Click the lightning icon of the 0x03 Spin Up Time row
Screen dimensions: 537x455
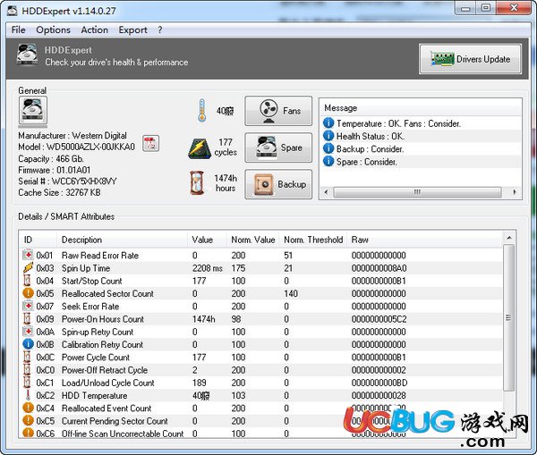coord(28,267)
